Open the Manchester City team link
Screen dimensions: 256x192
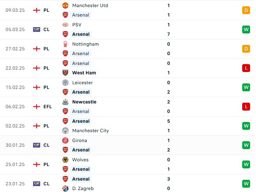(91, 131)
